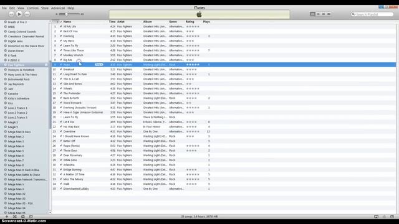
Task: Uncheck the checkbox for Everlong
Action: coord(61,36)
